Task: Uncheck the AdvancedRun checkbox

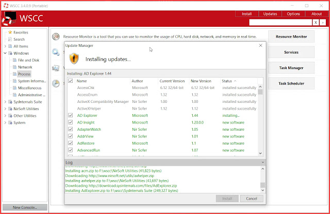Action: click(x=71, y=150)
